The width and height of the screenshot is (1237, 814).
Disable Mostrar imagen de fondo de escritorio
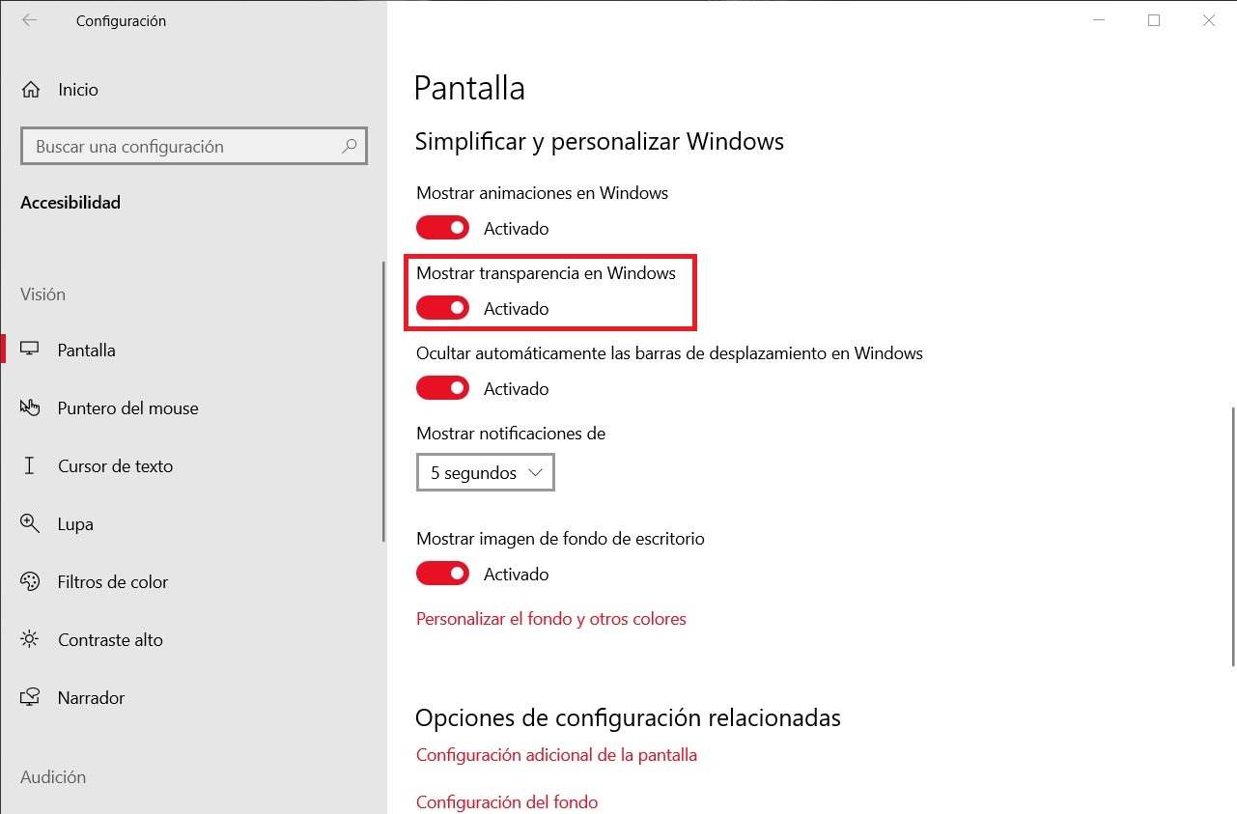442,574
